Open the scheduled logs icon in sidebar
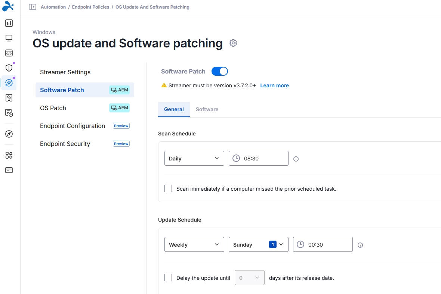 click(9, 113)
